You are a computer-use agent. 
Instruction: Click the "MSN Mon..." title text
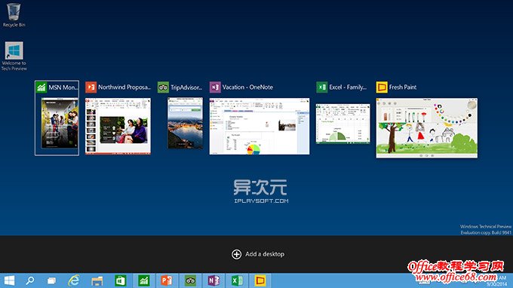pyautogui.click(x=63, y=87)
